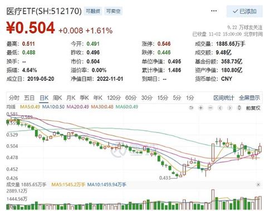Screen dimensions: 264x211
Task: Click the 可卖空 tag
Action: (113, 11)
